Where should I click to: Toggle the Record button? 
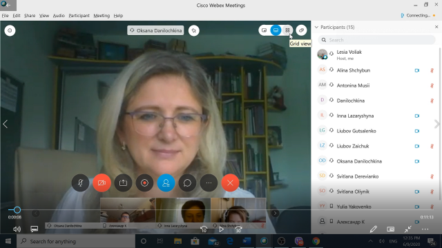(144, 183)
